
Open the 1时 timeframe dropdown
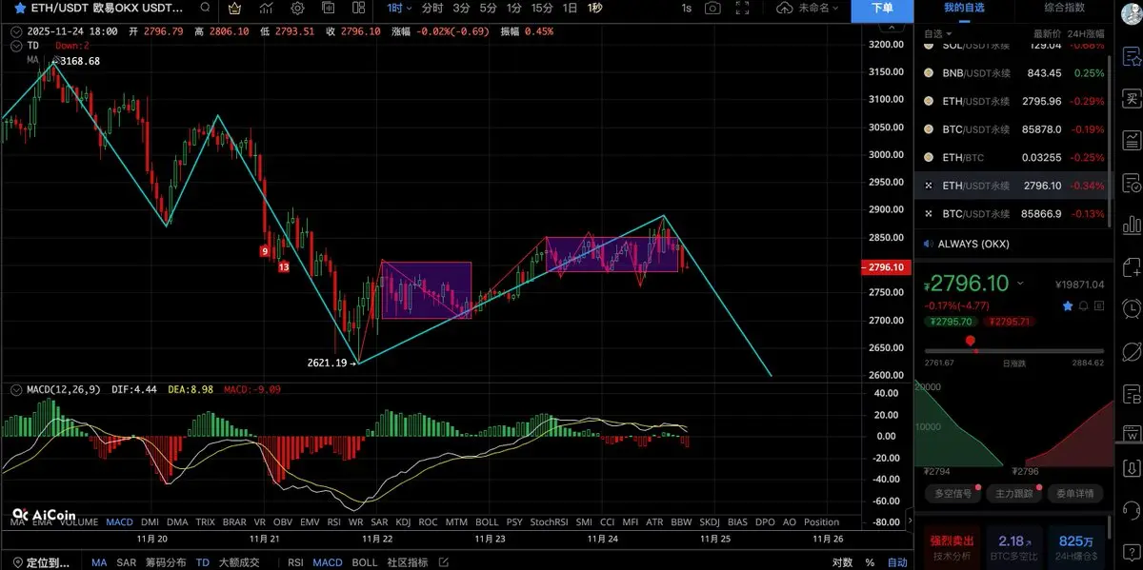click(399, 8)
